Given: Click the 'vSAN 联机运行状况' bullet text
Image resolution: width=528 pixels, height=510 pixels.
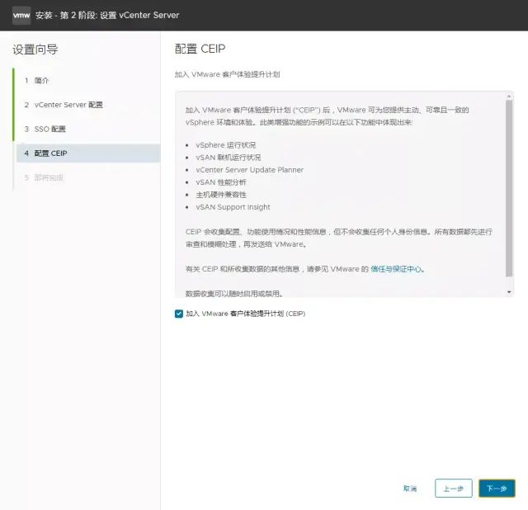Looking at the screenshot, I should (x=229, y=158).
